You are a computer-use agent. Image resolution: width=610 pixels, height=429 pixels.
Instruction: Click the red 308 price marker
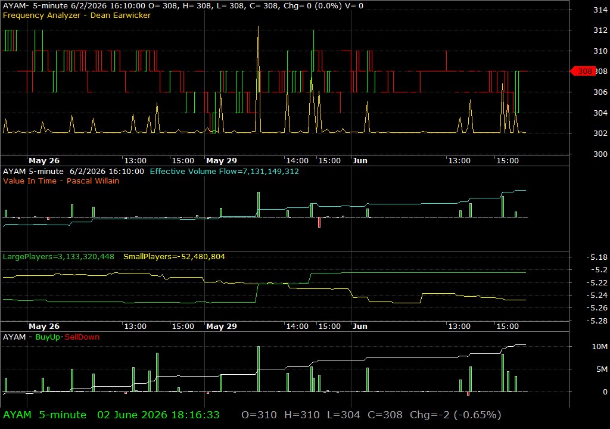[583, 71]
